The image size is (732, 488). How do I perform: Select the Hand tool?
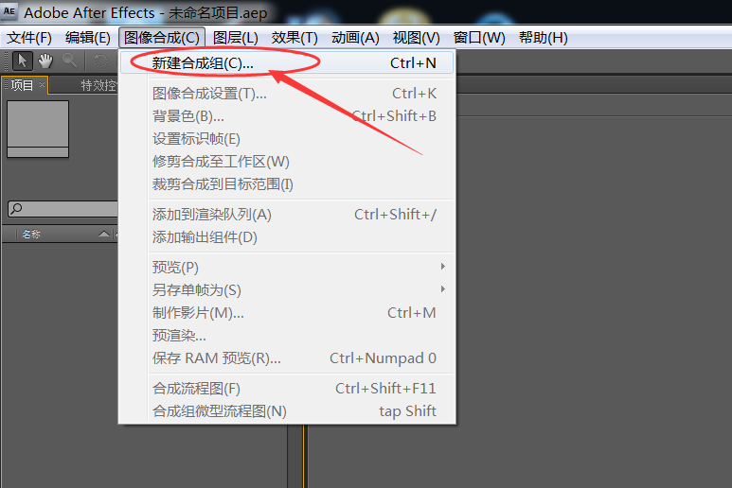(x=45, y=61)
